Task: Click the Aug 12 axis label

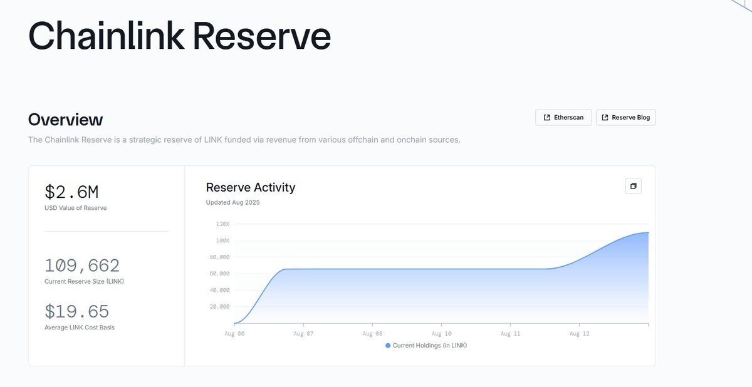Action: pyautogui.click(x=578, y=334)
